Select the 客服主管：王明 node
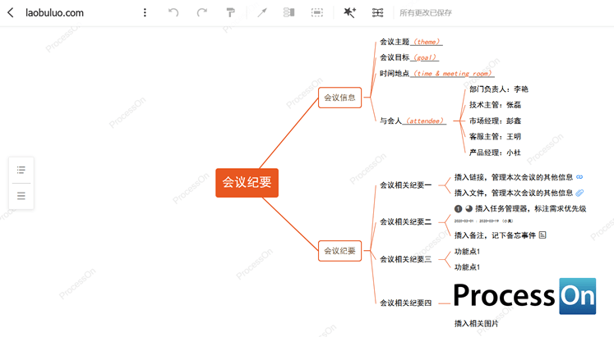 coord(496,136)
